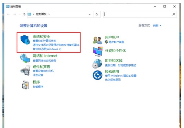Open the User Accounts people icon
This screenshot has height=128, width=184.
[x=98, y=40]
